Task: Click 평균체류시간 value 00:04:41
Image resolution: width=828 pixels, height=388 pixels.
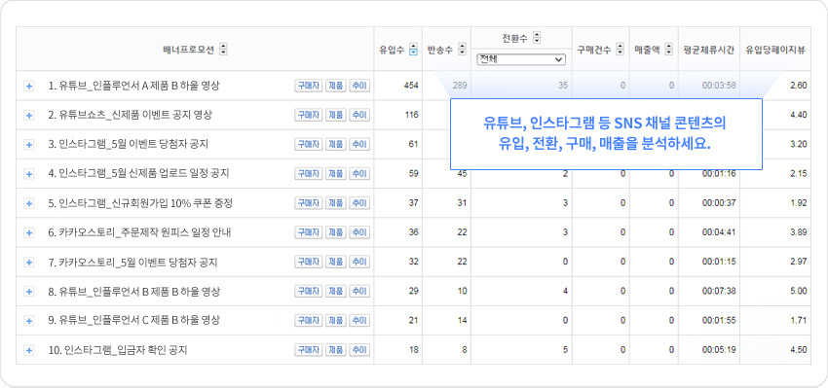Action: (719, 232)
